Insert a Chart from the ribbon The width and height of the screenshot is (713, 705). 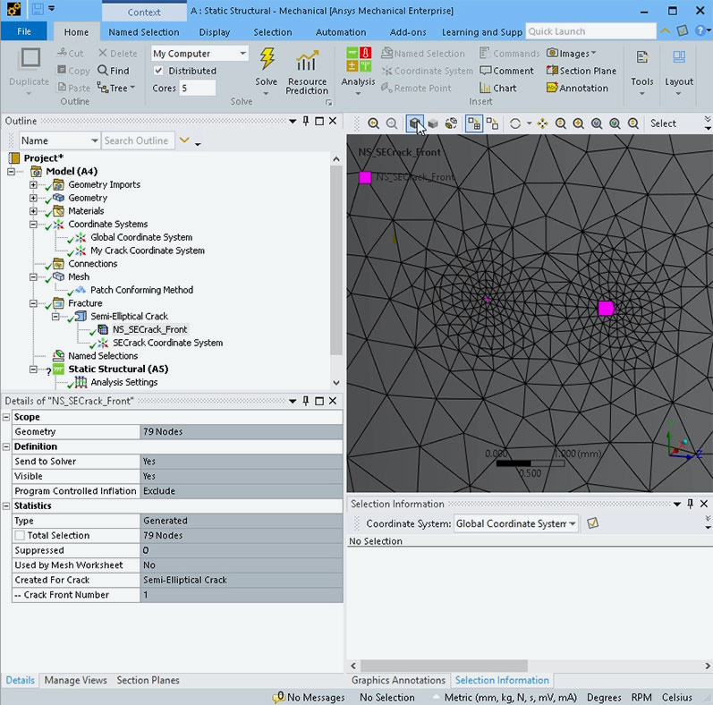pyautogui.click(x=497, y=89)
